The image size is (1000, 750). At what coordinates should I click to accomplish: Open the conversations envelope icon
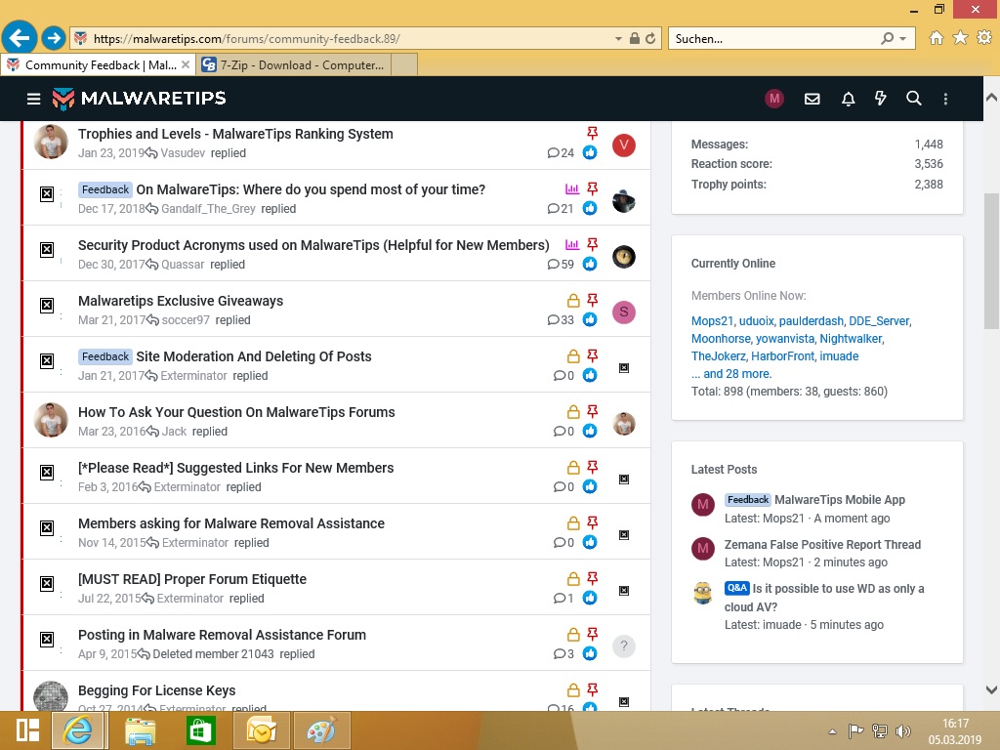812,99
